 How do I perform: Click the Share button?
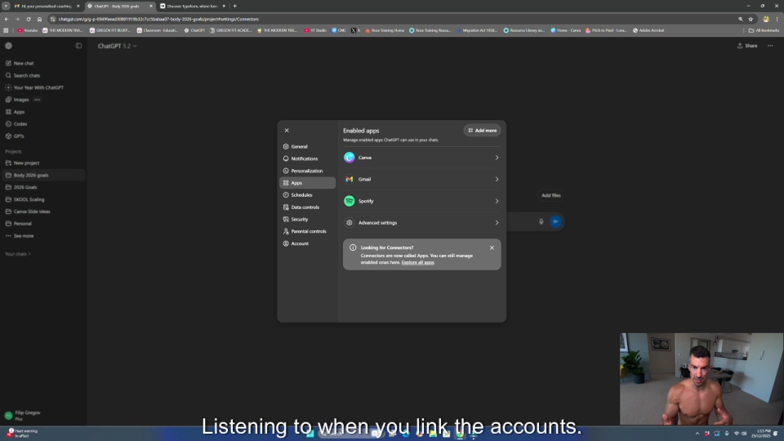tap(747, 46)
